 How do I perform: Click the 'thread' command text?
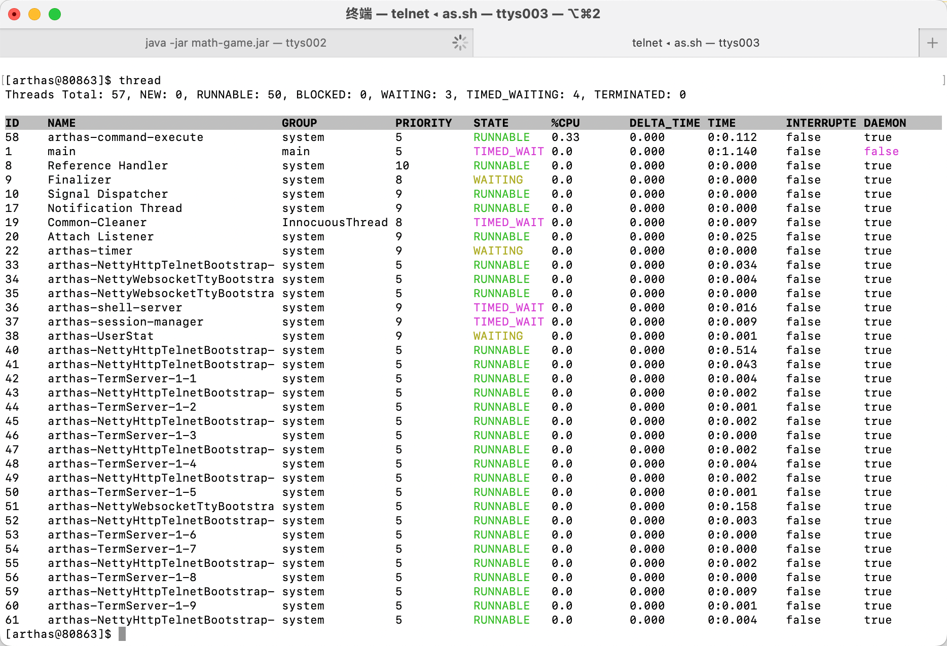140,80
